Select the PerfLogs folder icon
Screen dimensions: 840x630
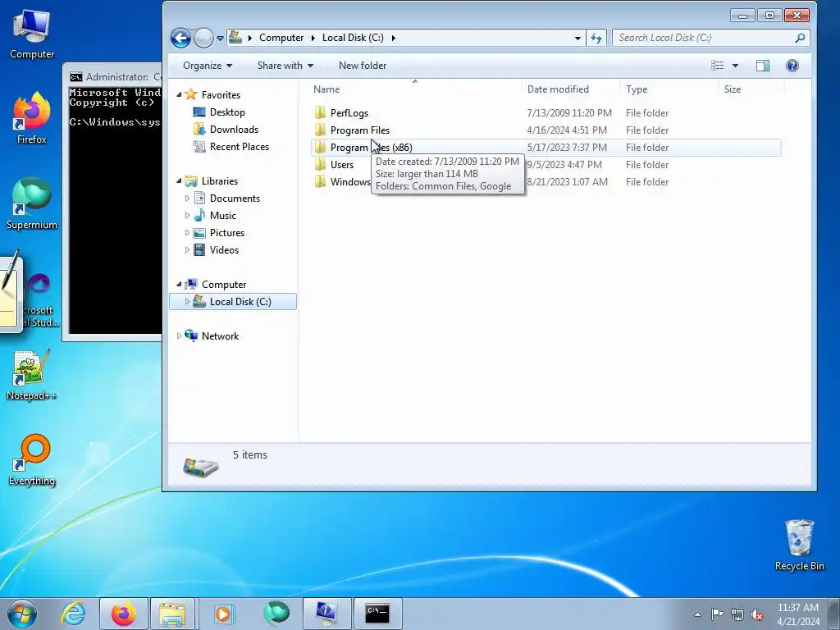tap(321, 112)
